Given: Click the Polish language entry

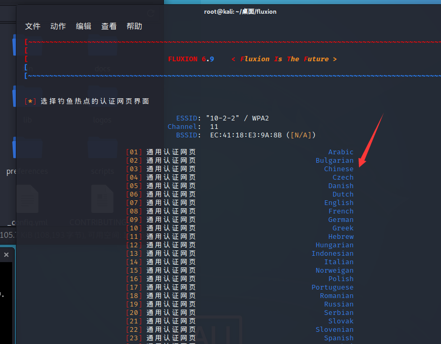Looking at the screenshot, I should (341, 279).
